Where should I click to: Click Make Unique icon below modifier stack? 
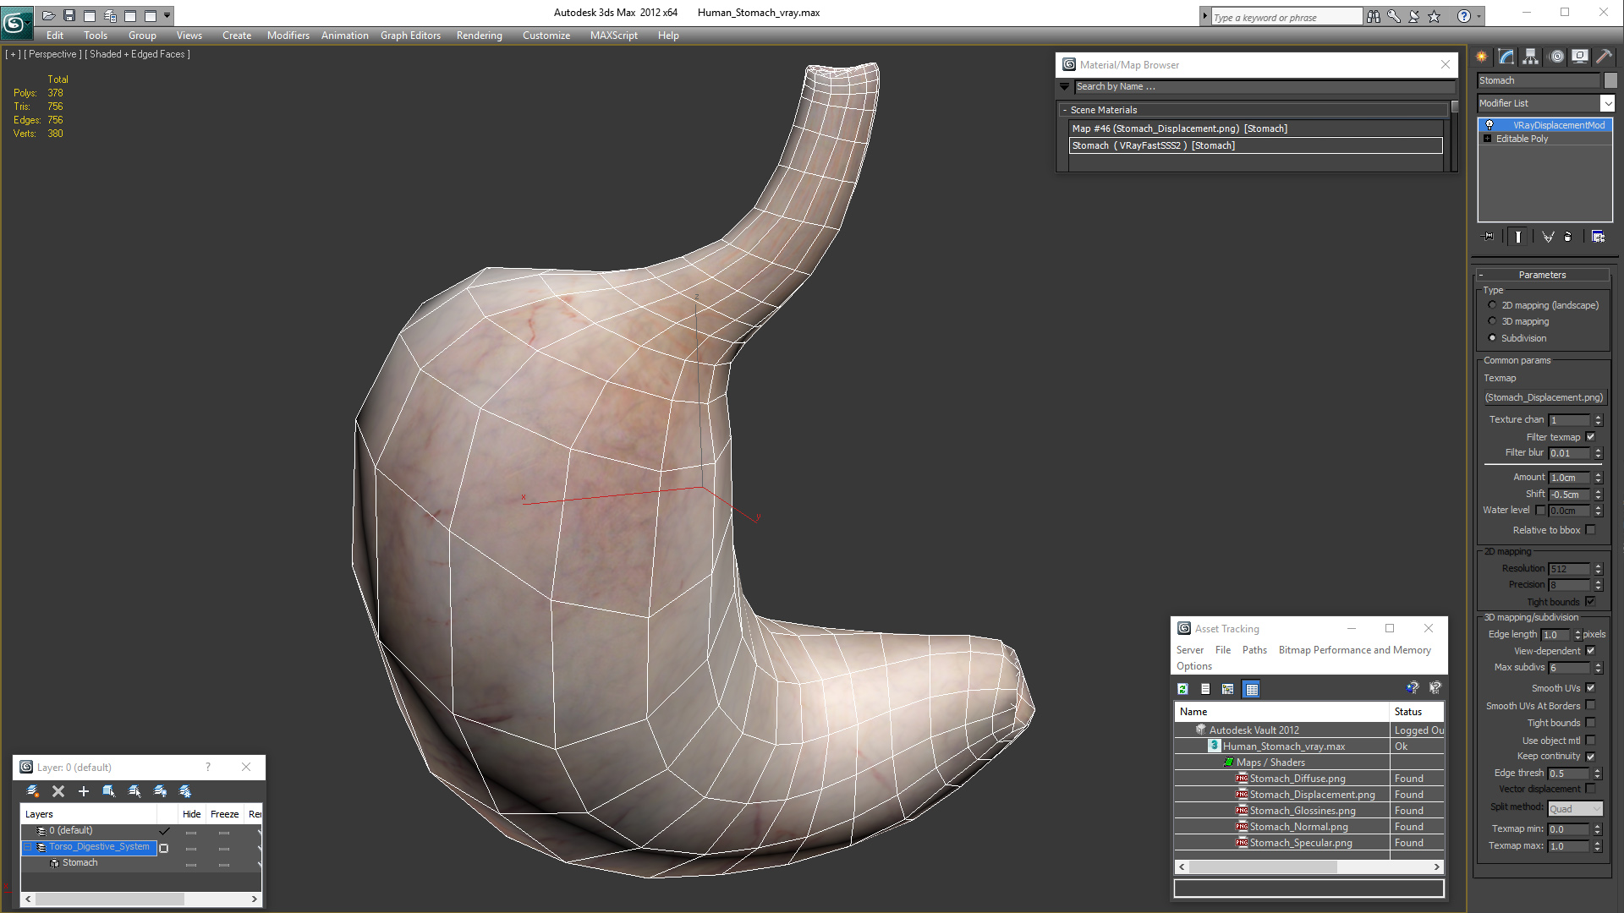[x=1548, y=237]
